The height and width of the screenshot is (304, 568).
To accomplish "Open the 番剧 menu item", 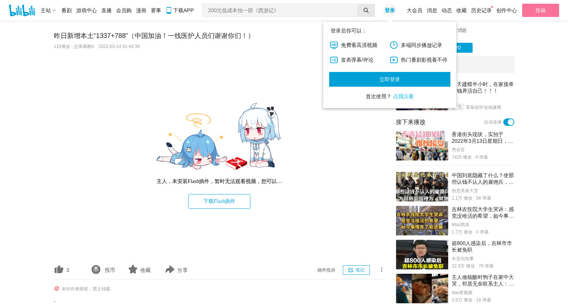I will 67,10.
